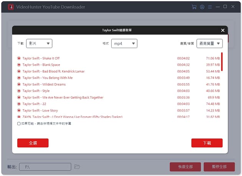
Task: Click duration 00:04:32 of Blank Space
Action: point(183,65)
